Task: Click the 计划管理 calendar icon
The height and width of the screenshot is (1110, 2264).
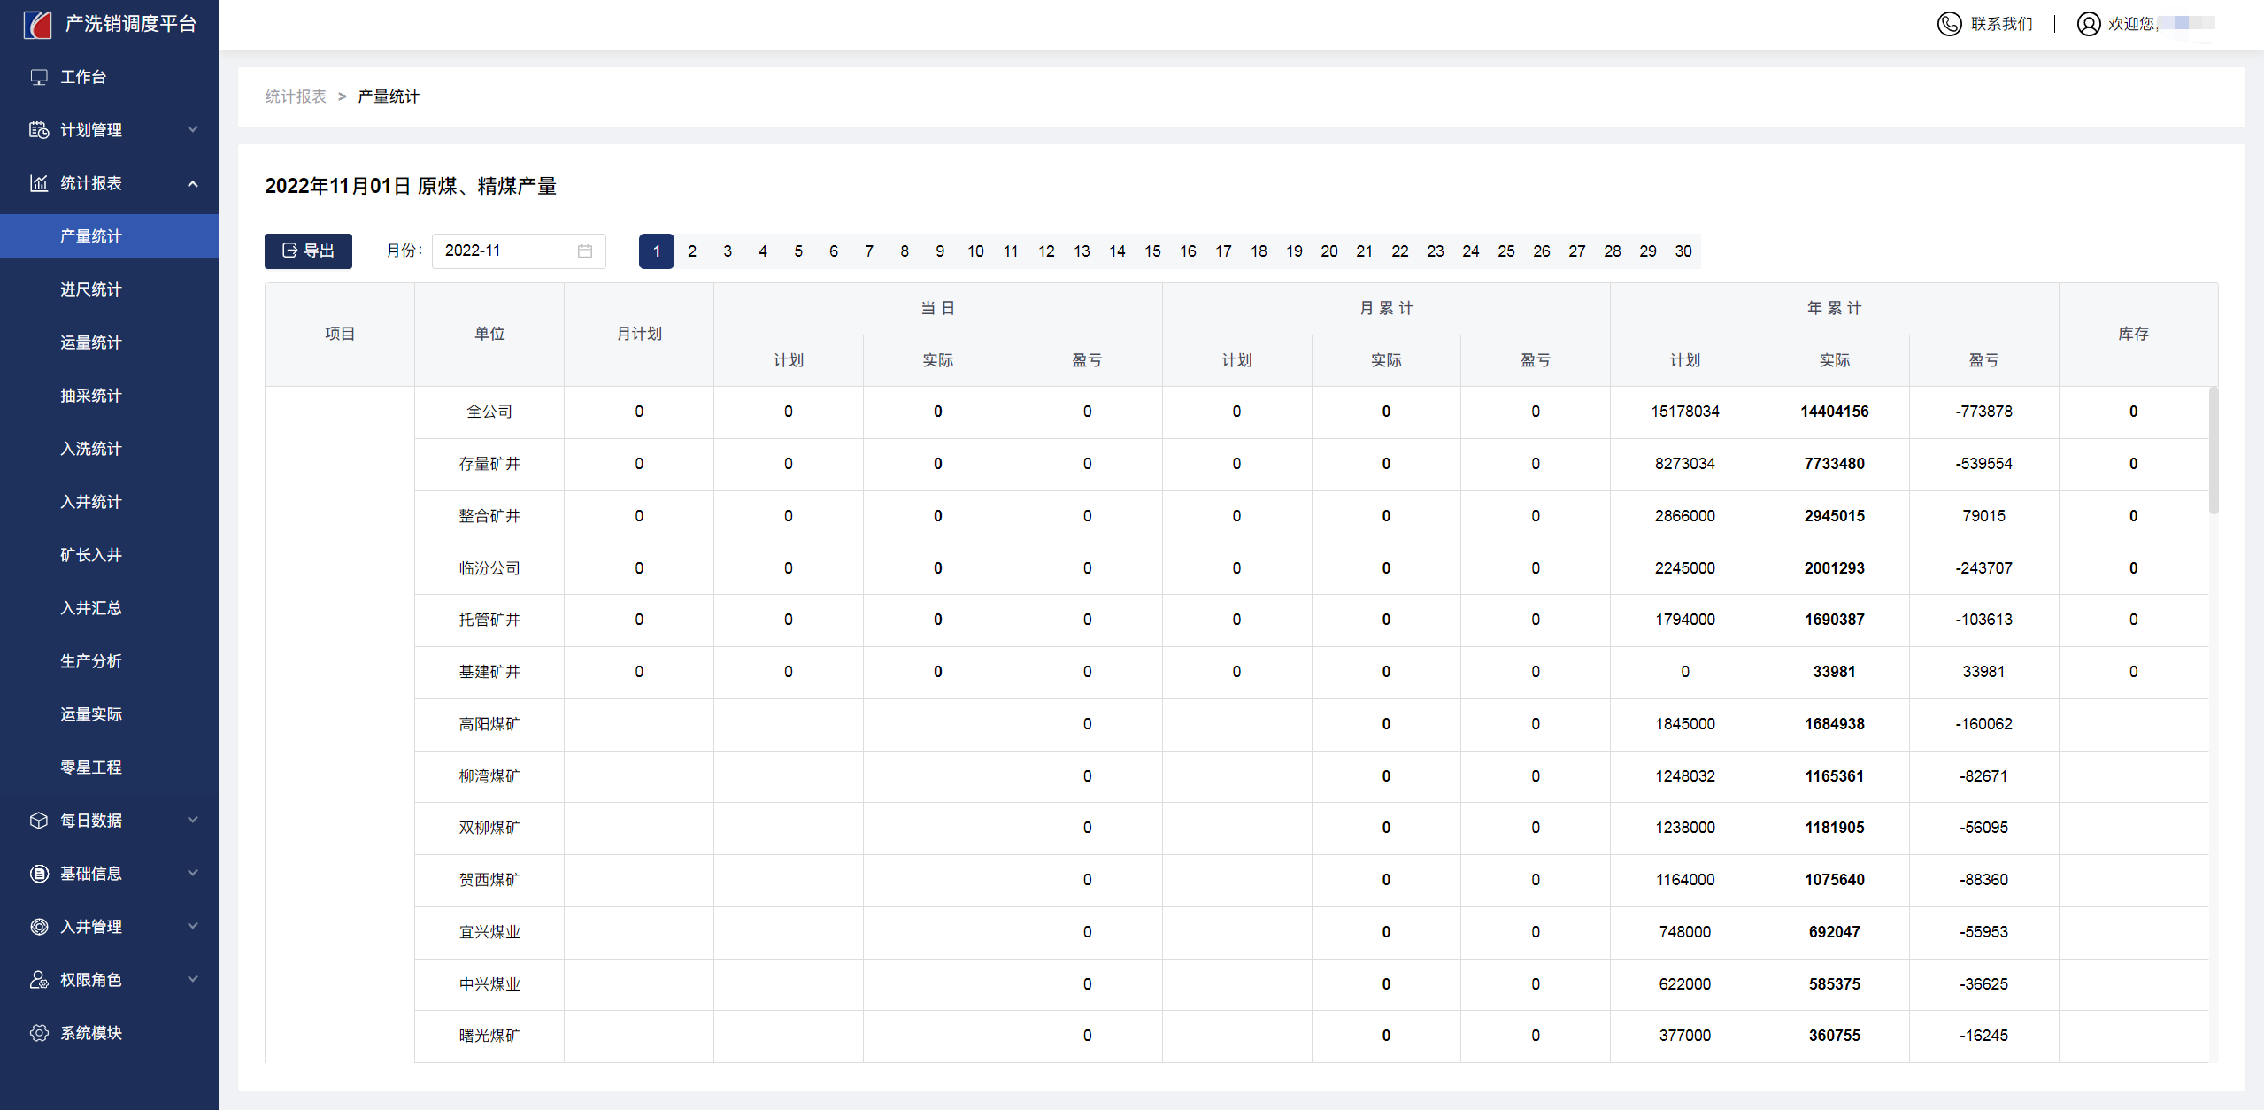Action: click(39, 130)
